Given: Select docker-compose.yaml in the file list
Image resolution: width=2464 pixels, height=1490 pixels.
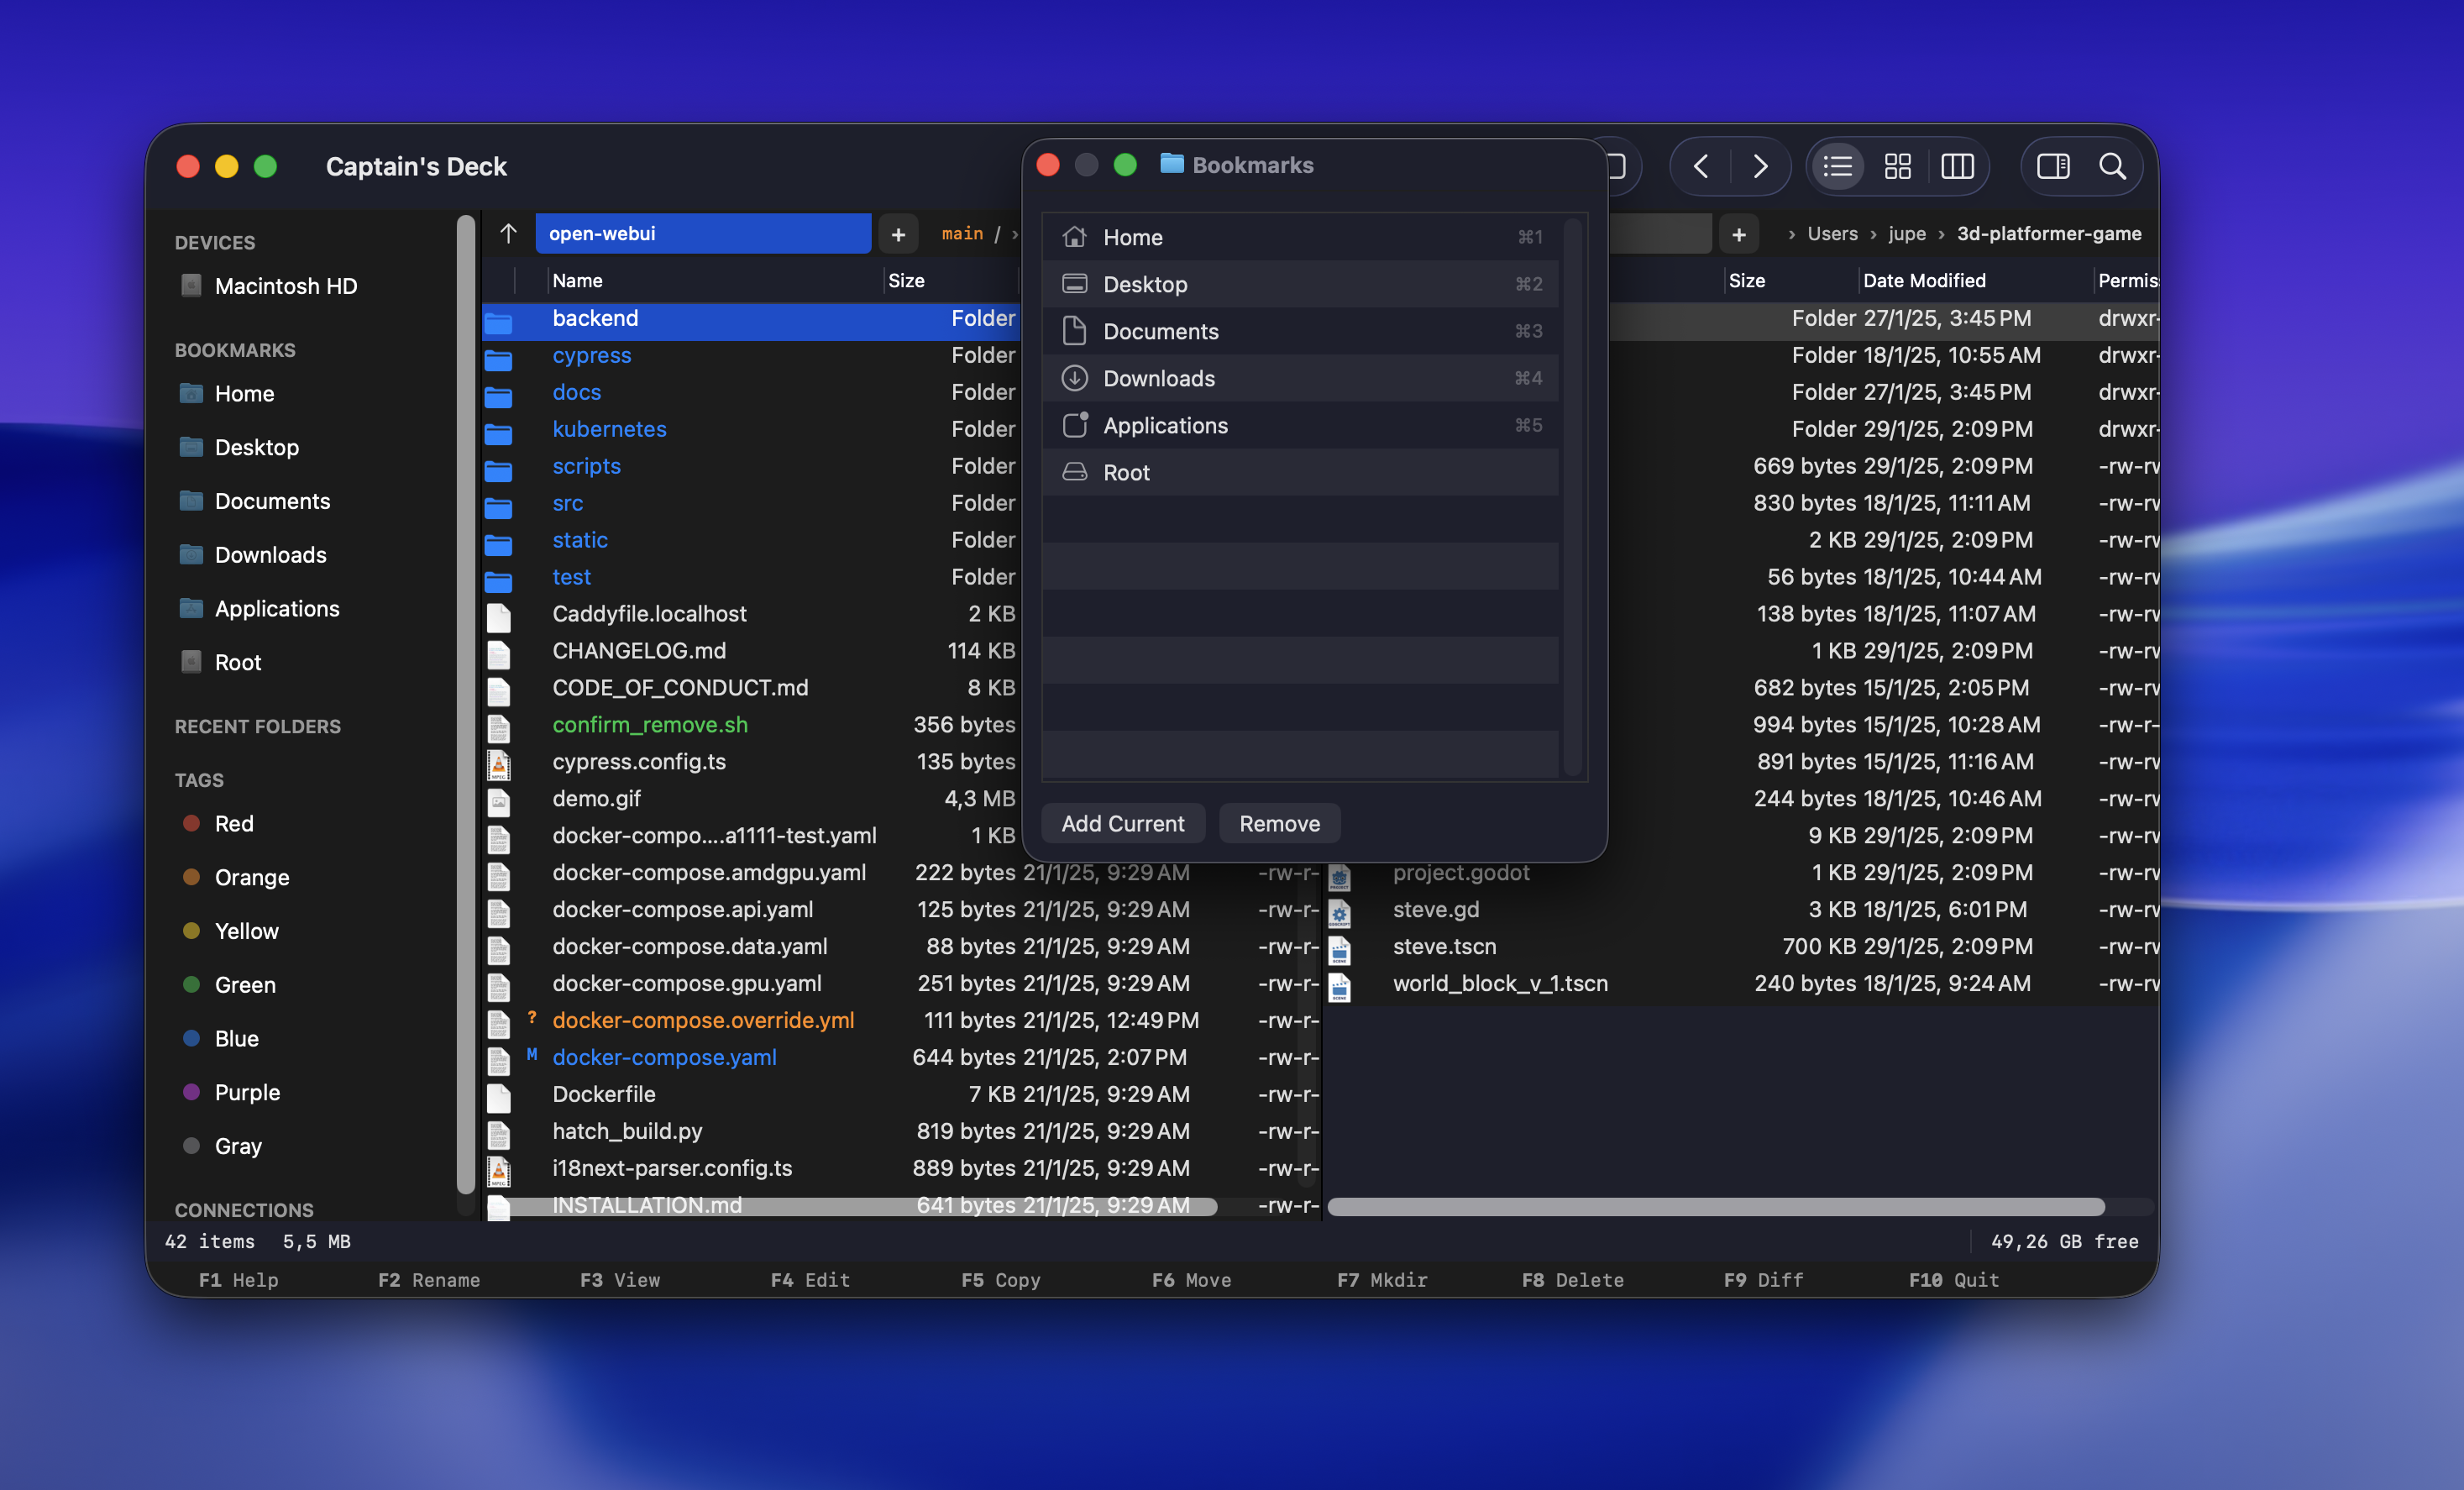Looking at the screenshot, I should click(664, 1057).
